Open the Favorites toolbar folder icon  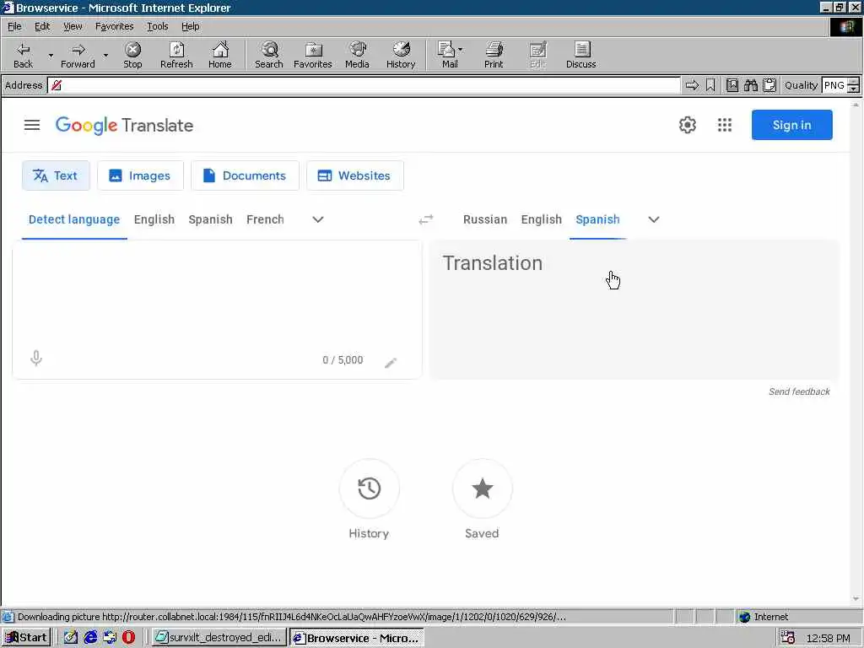coord(312,55)
